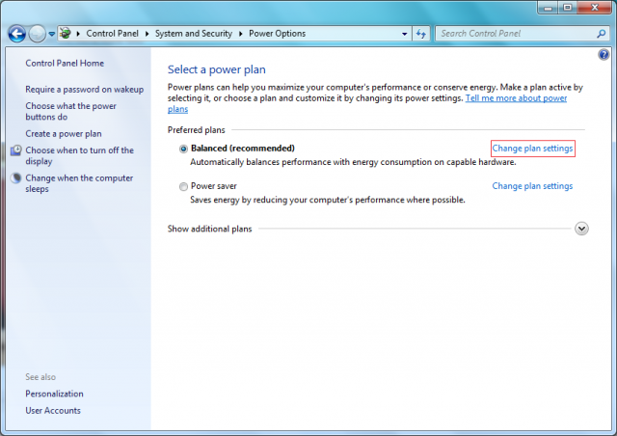
Task: Expand Show additional plans chevron
Action: click(x=581, y=229)
